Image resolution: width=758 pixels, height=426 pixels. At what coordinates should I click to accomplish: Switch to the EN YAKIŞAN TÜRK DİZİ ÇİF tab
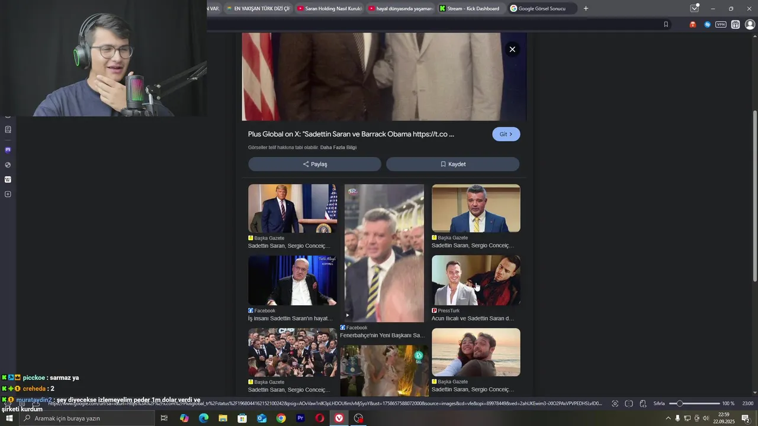pyautogui.click(x=258, y=8)
